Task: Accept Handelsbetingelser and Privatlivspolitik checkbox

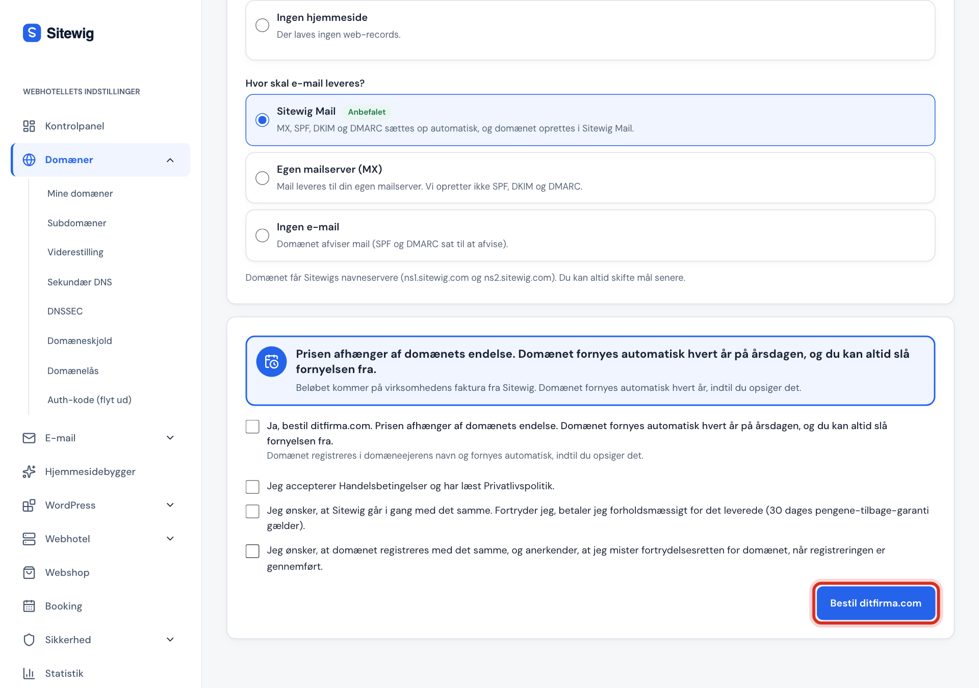Action: (x=252, y=487)
